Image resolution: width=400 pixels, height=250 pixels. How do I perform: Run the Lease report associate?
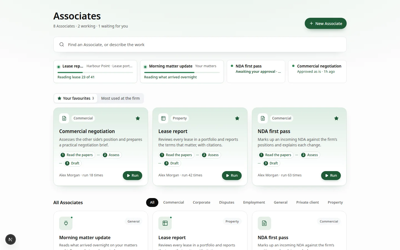232,176
